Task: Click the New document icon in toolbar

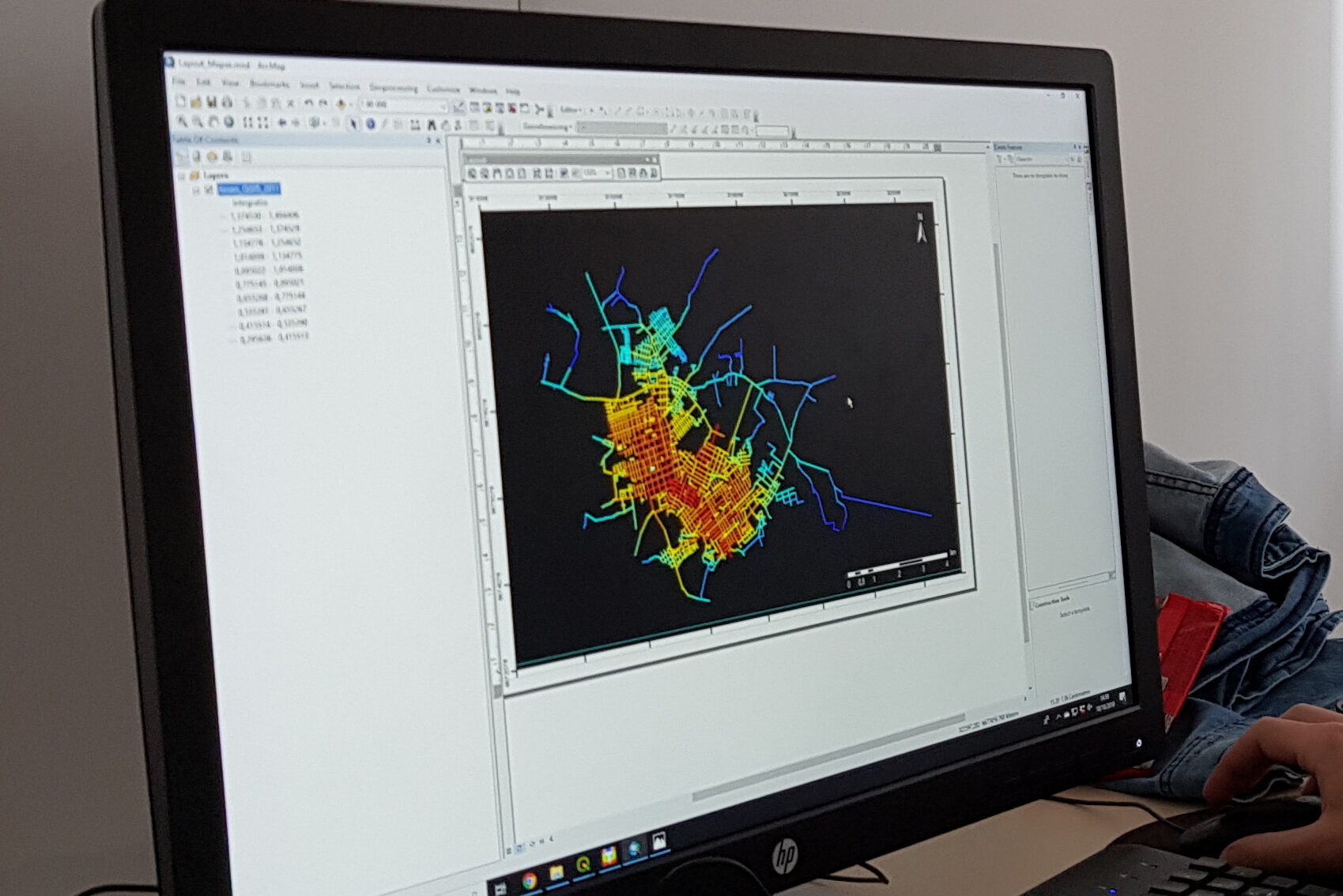Action: point(181,101)
